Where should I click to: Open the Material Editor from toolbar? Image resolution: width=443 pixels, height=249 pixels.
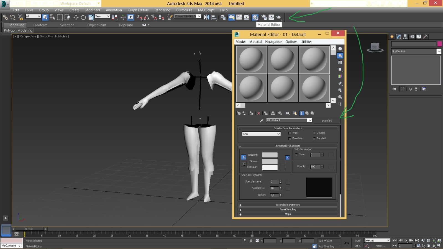pos(255,17)
